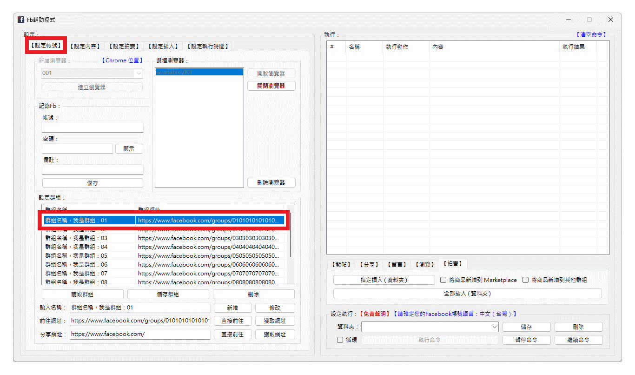Select available\001 in browser list

click(x=199, y=72)
